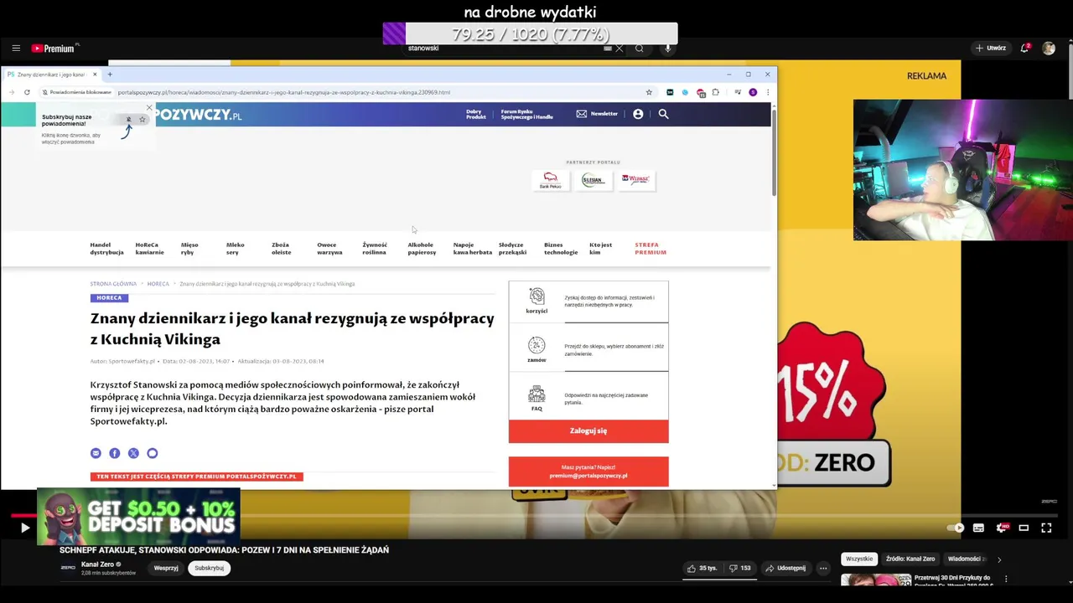This screenshot has width=1073, height=603.
Task: Open YouTube notifications bell
Action: pyautogui.click(x=1024, y=49)
